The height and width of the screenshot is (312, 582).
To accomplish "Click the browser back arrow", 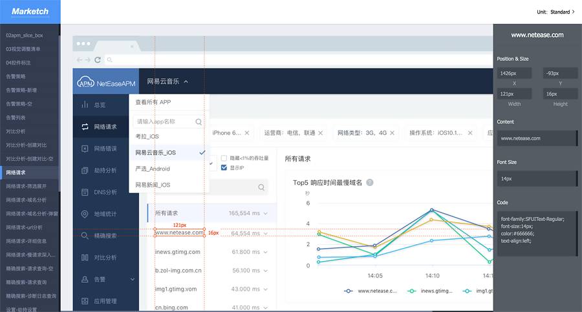I will click(80, 59).
